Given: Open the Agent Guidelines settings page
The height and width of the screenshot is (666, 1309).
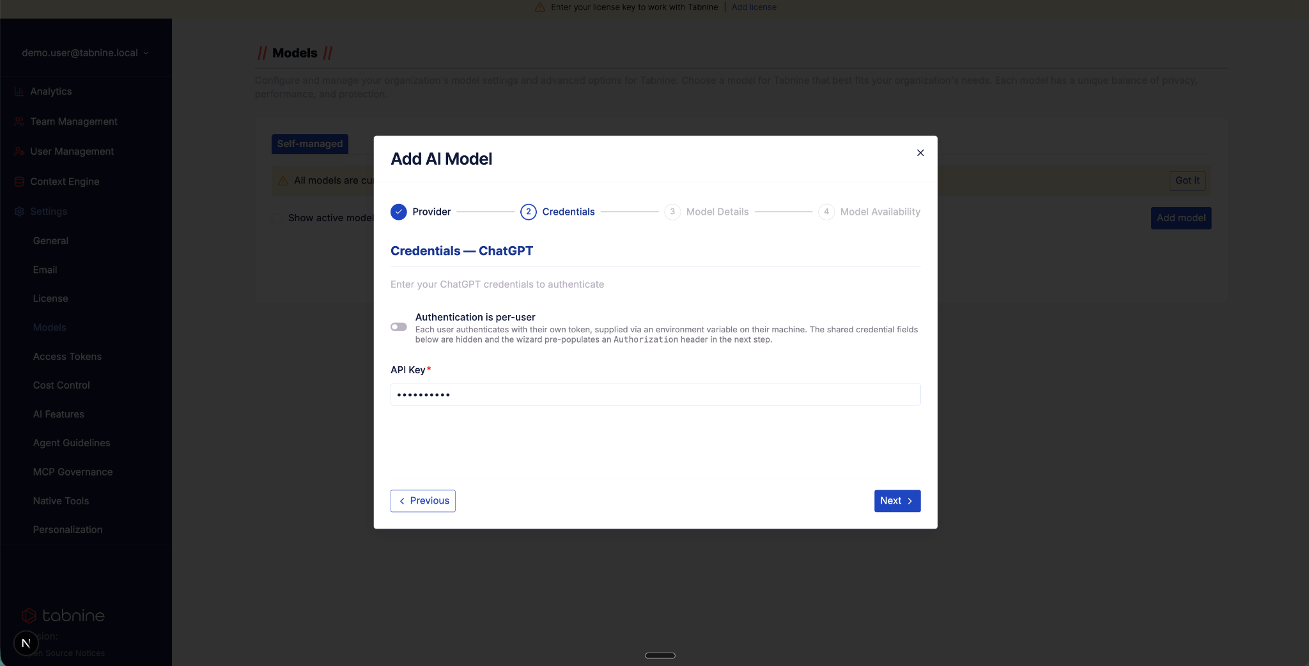Looking at the screenshot, I should (x=72, y=443).
